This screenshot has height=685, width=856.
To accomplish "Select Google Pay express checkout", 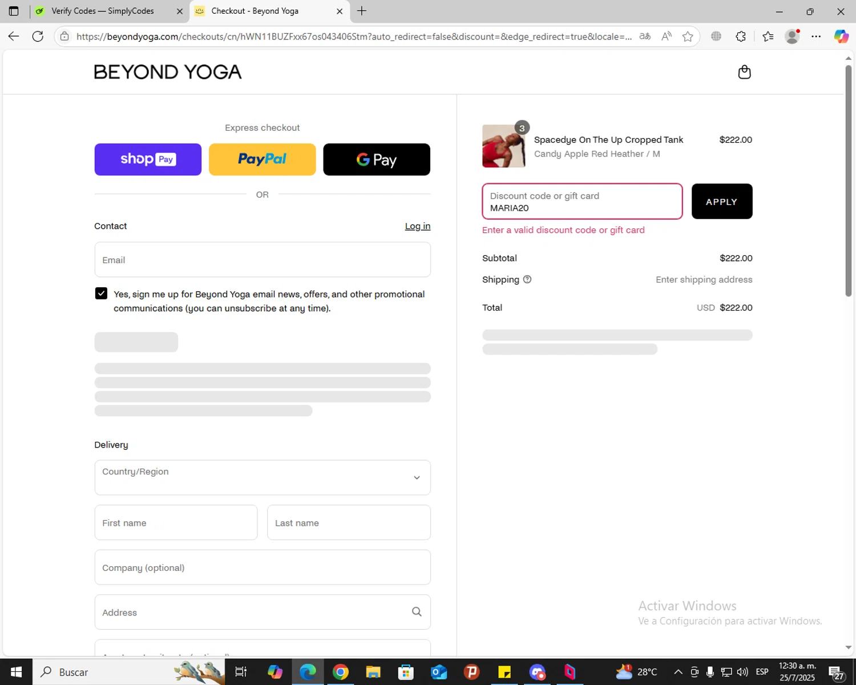I will (x=377, y=159).
